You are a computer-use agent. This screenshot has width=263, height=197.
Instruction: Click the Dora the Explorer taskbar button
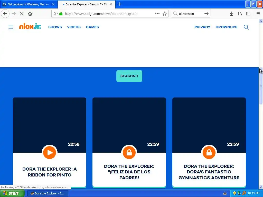pos(48,193)
